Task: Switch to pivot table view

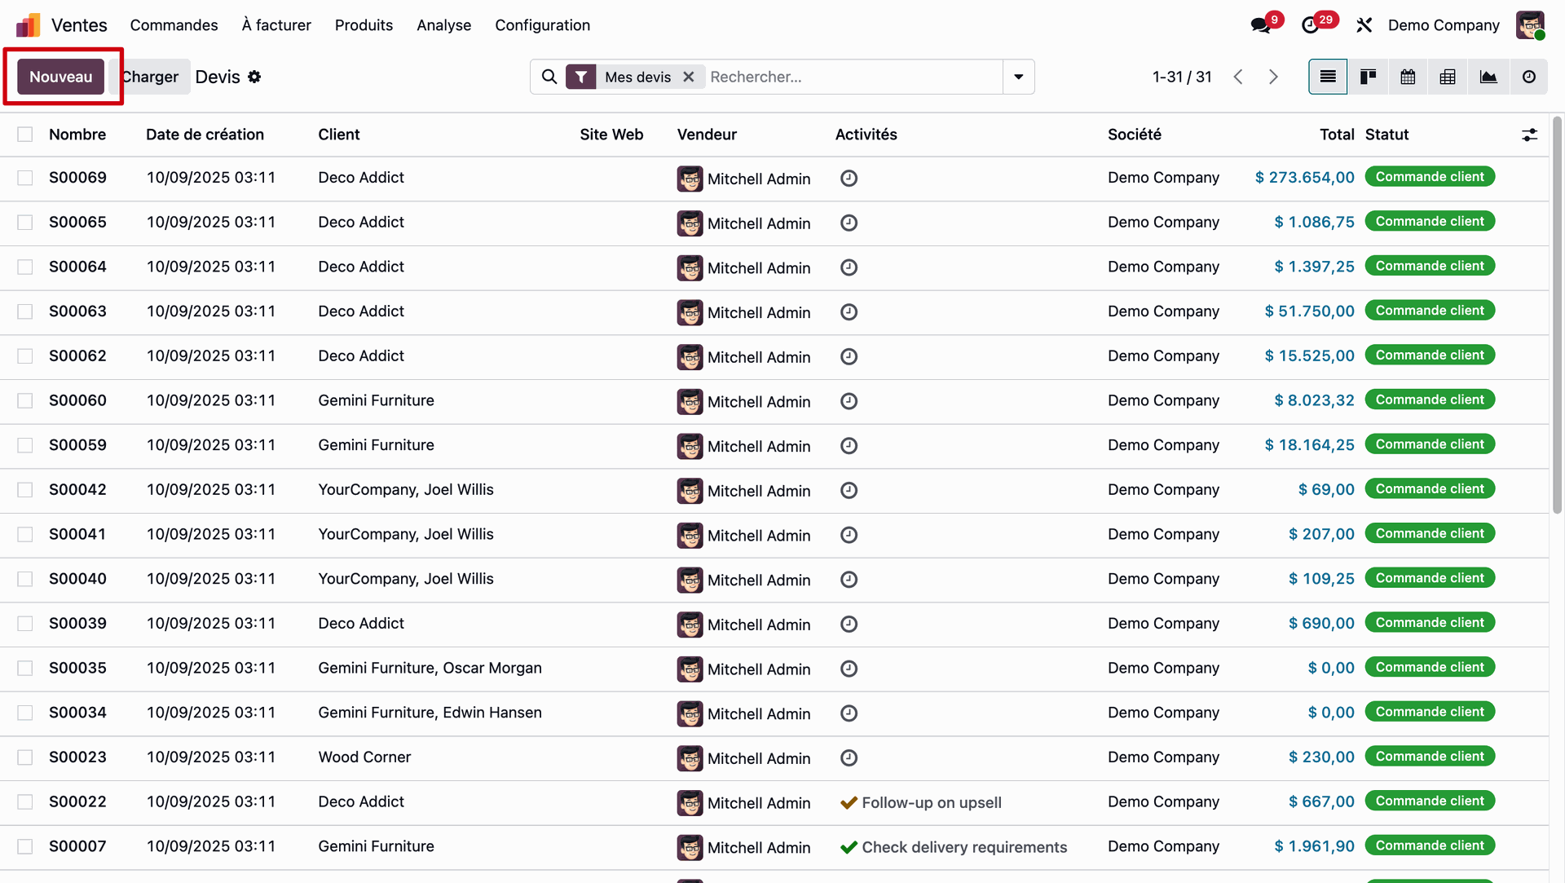Action: click(x=1448, y=77)
